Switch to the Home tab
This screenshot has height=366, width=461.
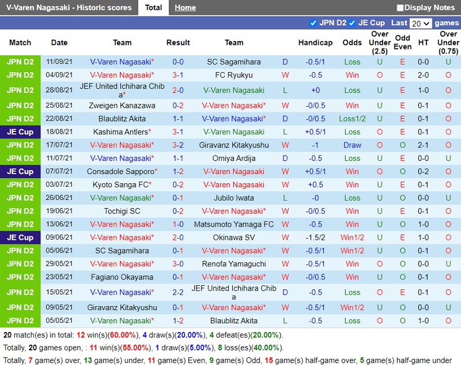[185, 7]
